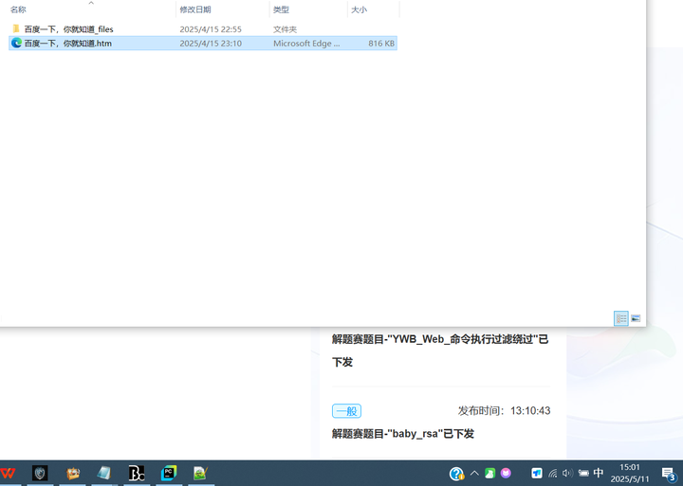
Task: Open the green notepad app in taskbar
Action: click(x=200, y=473)
